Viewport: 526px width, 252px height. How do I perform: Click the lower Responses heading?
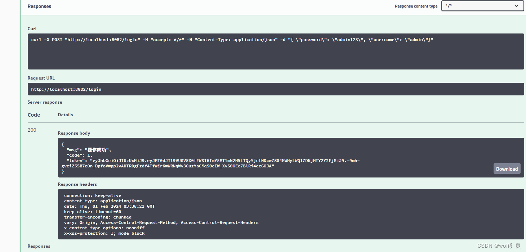coord(39,246)
